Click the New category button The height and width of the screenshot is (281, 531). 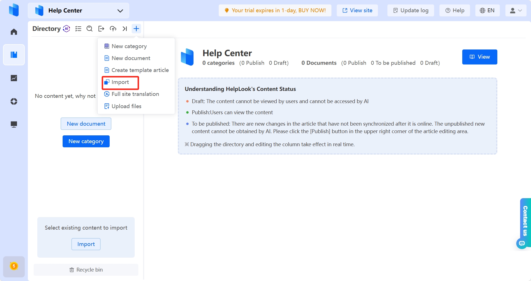(86, 141)
